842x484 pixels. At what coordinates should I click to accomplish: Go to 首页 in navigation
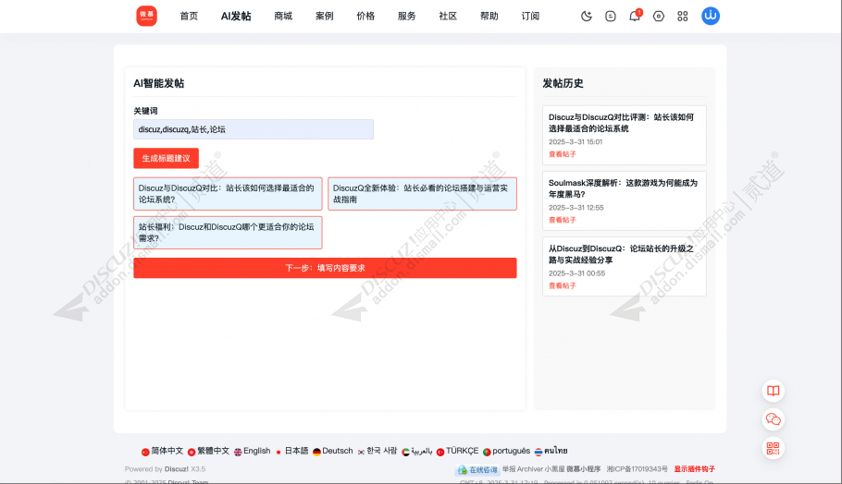[189, 16]
